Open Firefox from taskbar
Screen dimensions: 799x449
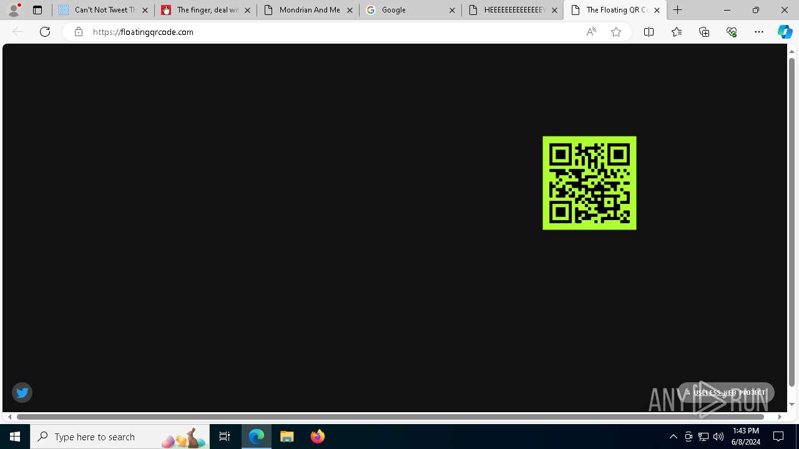point(318,437)
